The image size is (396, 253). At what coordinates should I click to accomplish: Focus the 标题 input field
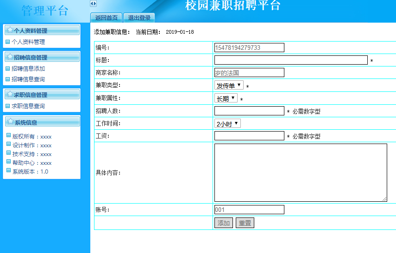pyautogui.click(x=291, y=60)
